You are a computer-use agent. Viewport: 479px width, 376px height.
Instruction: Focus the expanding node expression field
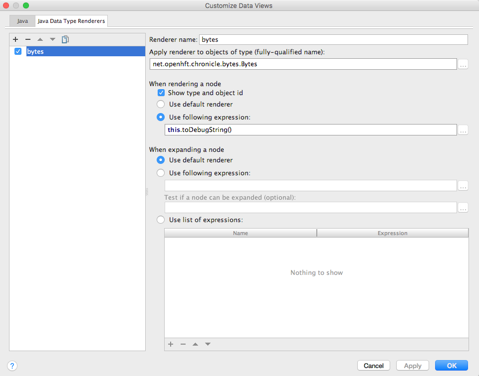tap(311, 186)
